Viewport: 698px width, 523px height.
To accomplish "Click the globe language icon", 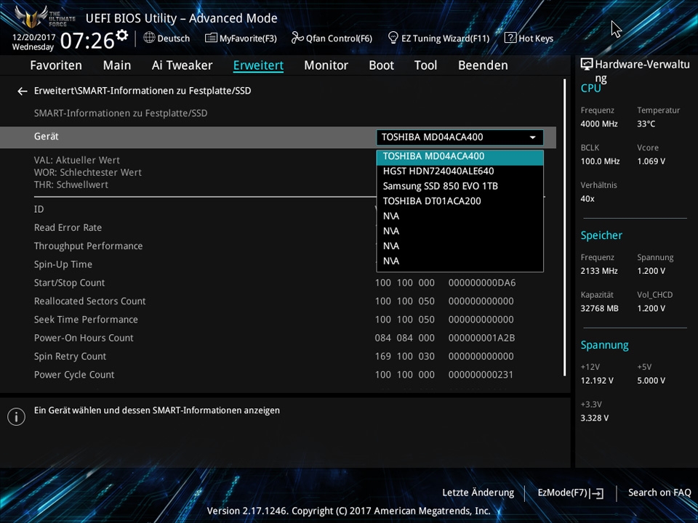I will (149, 38).
